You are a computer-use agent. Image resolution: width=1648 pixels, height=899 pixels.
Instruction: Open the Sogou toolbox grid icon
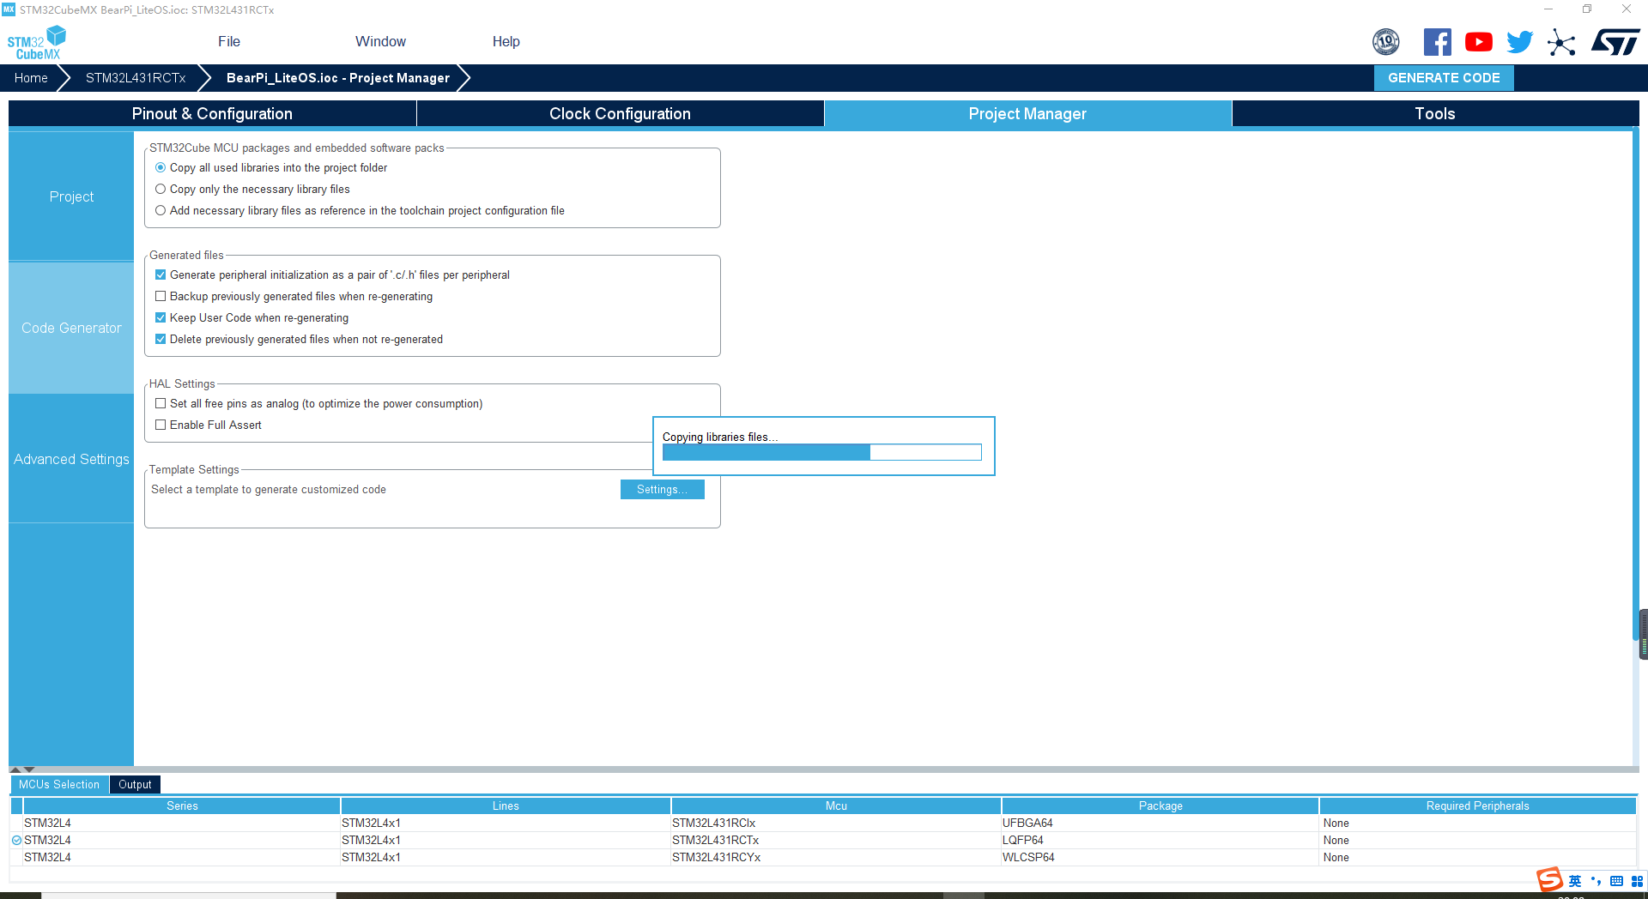coord(1637,881)
